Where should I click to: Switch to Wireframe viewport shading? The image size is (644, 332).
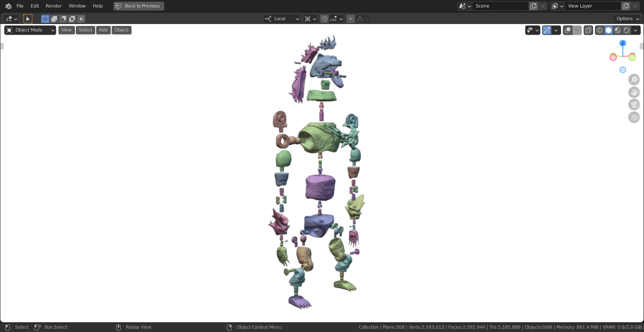point(600,30)
